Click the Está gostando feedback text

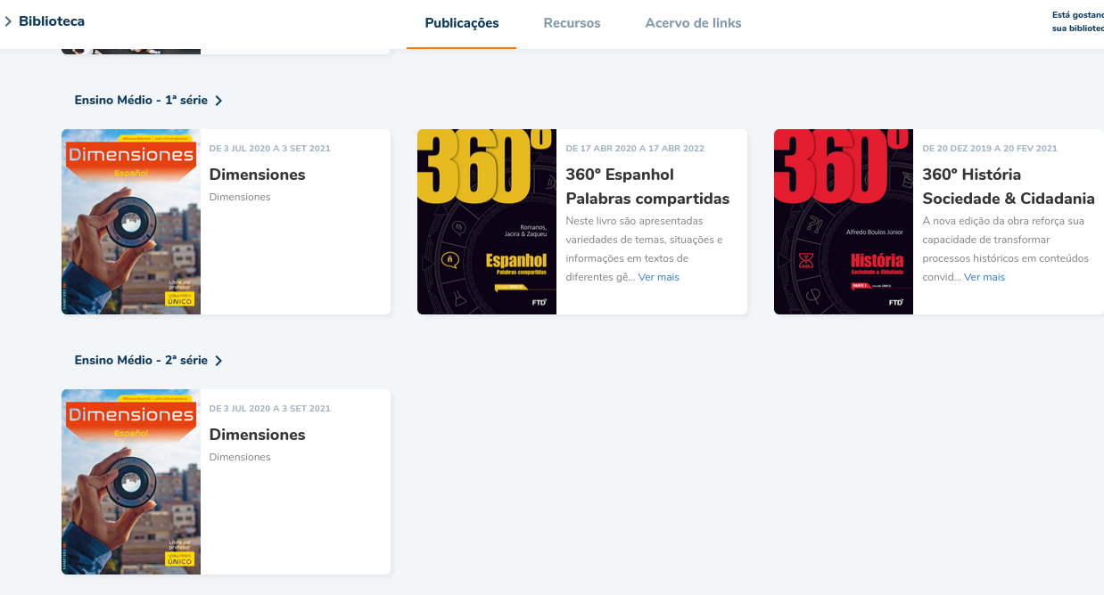[x=1077, y=21]
